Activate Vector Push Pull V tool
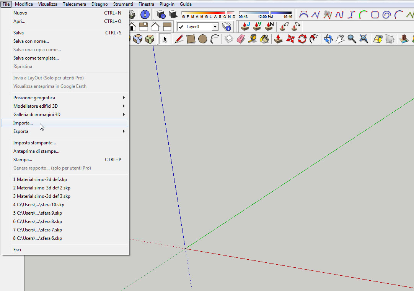The width and height of the screenshot is (414, 291). coord(257,26)
